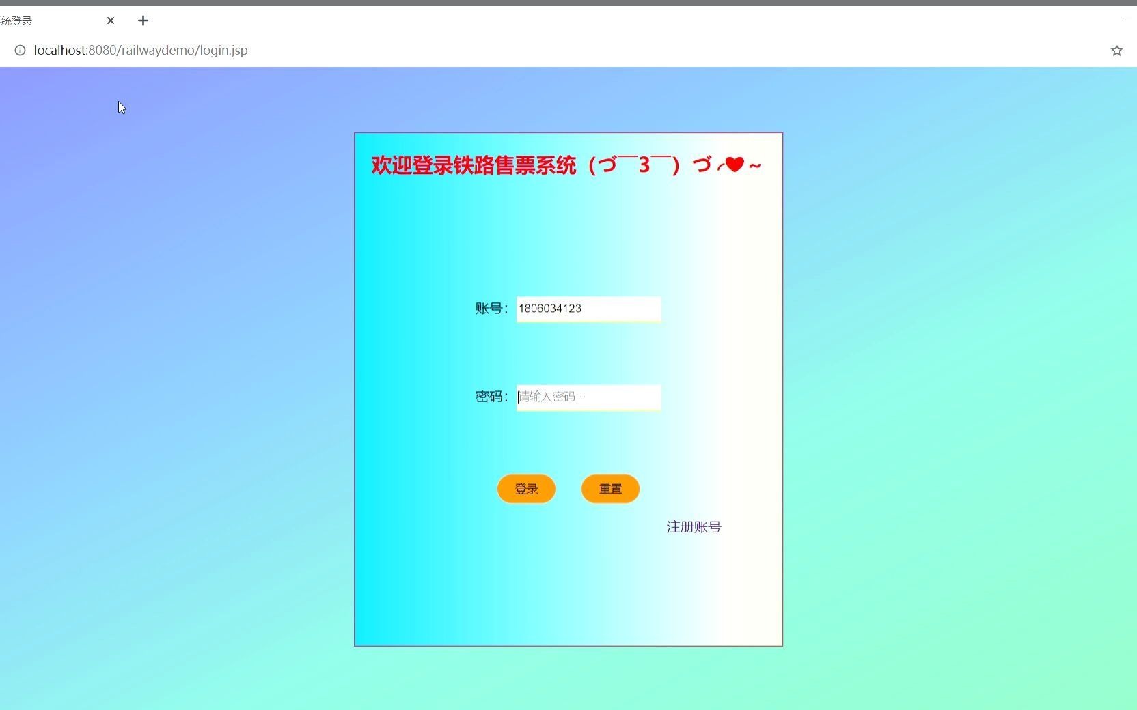
Task: Focus the 账号 account input field
Action: tap(588, 309)
